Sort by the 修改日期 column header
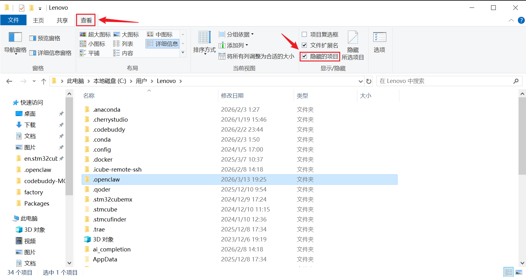The width and height of the screenshot is (526, 277). pyautogui.click(x=232, y=96)
